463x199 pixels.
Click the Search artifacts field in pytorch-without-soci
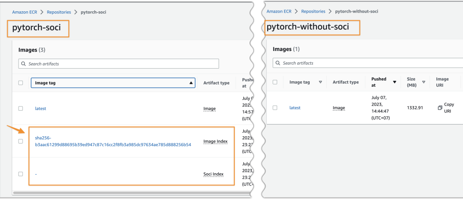coord(368,63)
